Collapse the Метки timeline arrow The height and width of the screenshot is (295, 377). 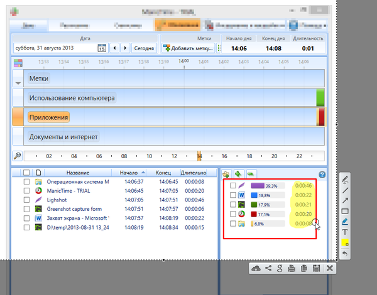pos(18,83)
